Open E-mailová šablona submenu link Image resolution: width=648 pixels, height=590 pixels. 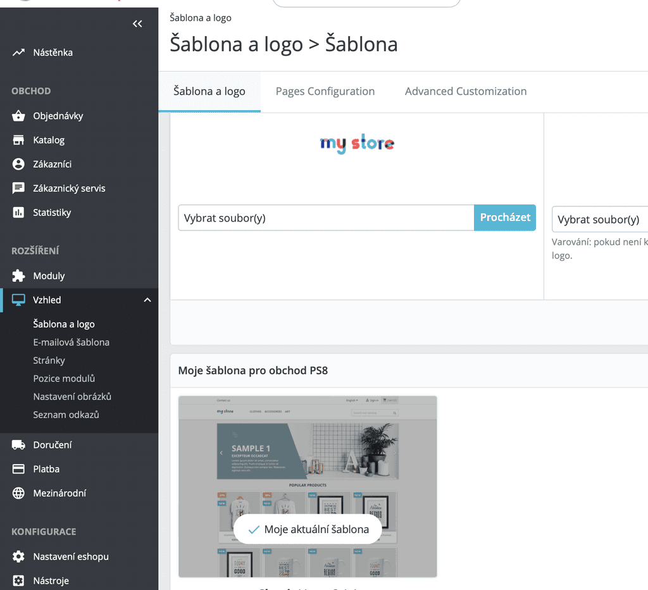71,342
